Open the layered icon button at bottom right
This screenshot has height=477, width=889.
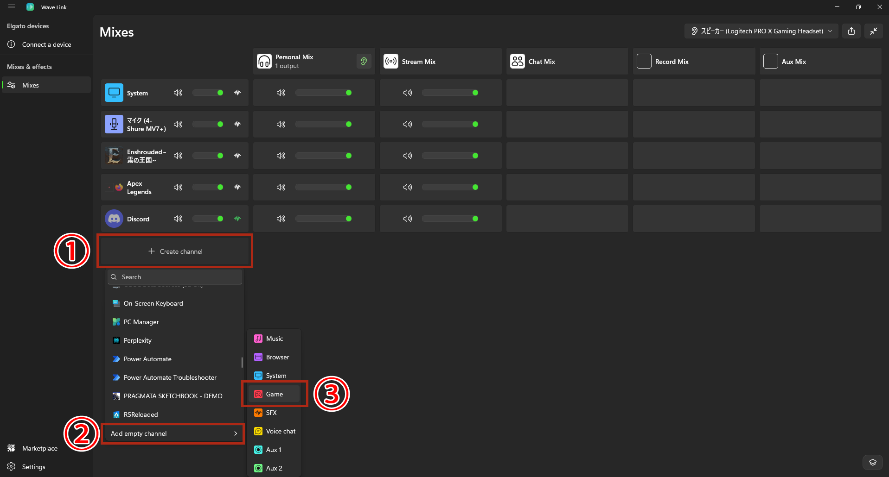873,462
